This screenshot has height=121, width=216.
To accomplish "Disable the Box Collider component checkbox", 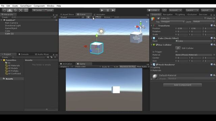I will pyautogui.click(x=157, y=45).
